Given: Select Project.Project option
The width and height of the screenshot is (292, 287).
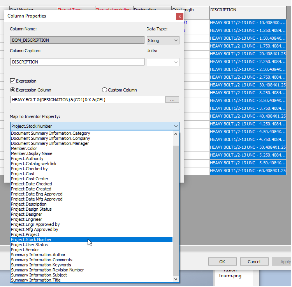Looking at the screenshot, I should pos(91,234).
